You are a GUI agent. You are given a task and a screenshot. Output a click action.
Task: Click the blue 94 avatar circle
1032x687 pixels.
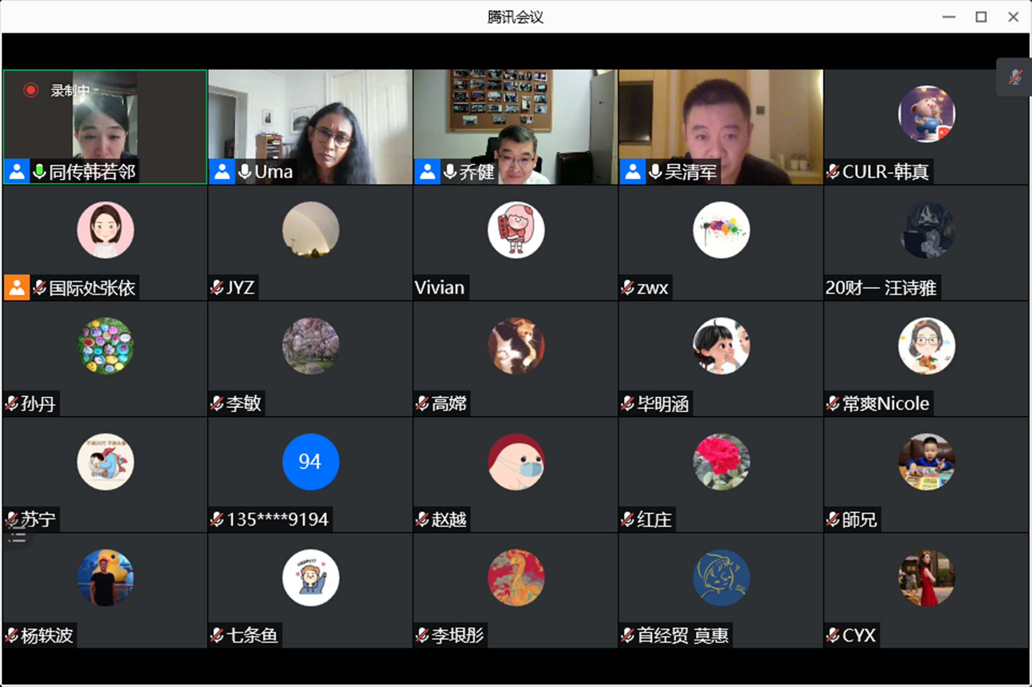click(310, 461)
